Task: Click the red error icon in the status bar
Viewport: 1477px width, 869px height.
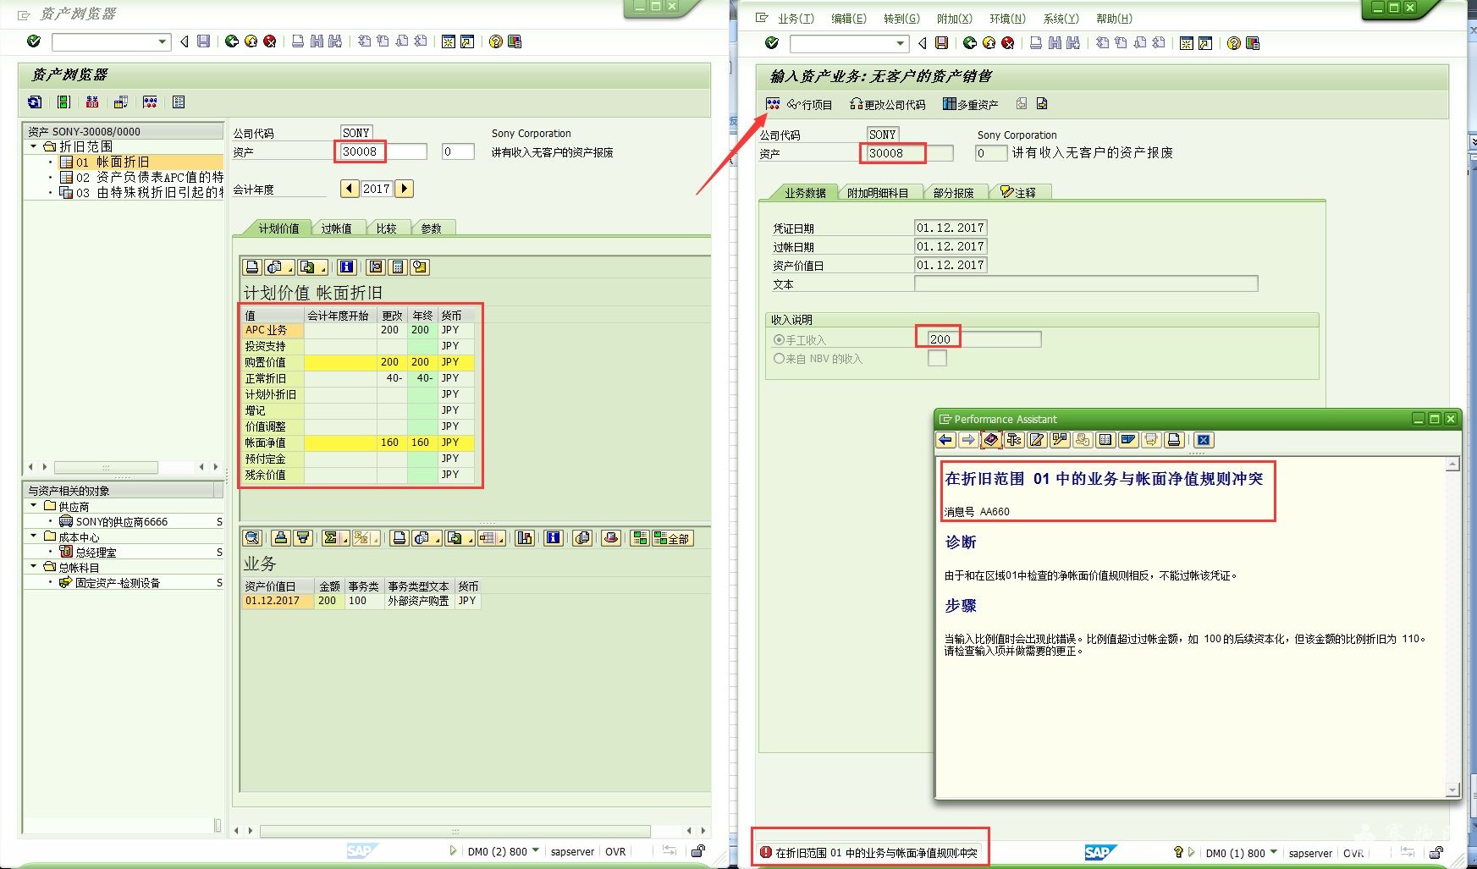Action: (766, 852)
